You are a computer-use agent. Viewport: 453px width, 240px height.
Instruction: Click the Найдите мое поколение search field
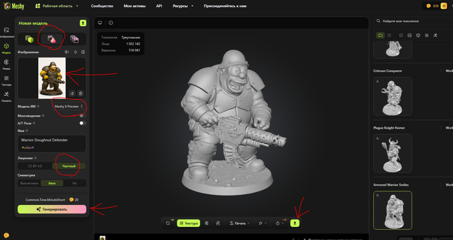[x=414, y=21]
